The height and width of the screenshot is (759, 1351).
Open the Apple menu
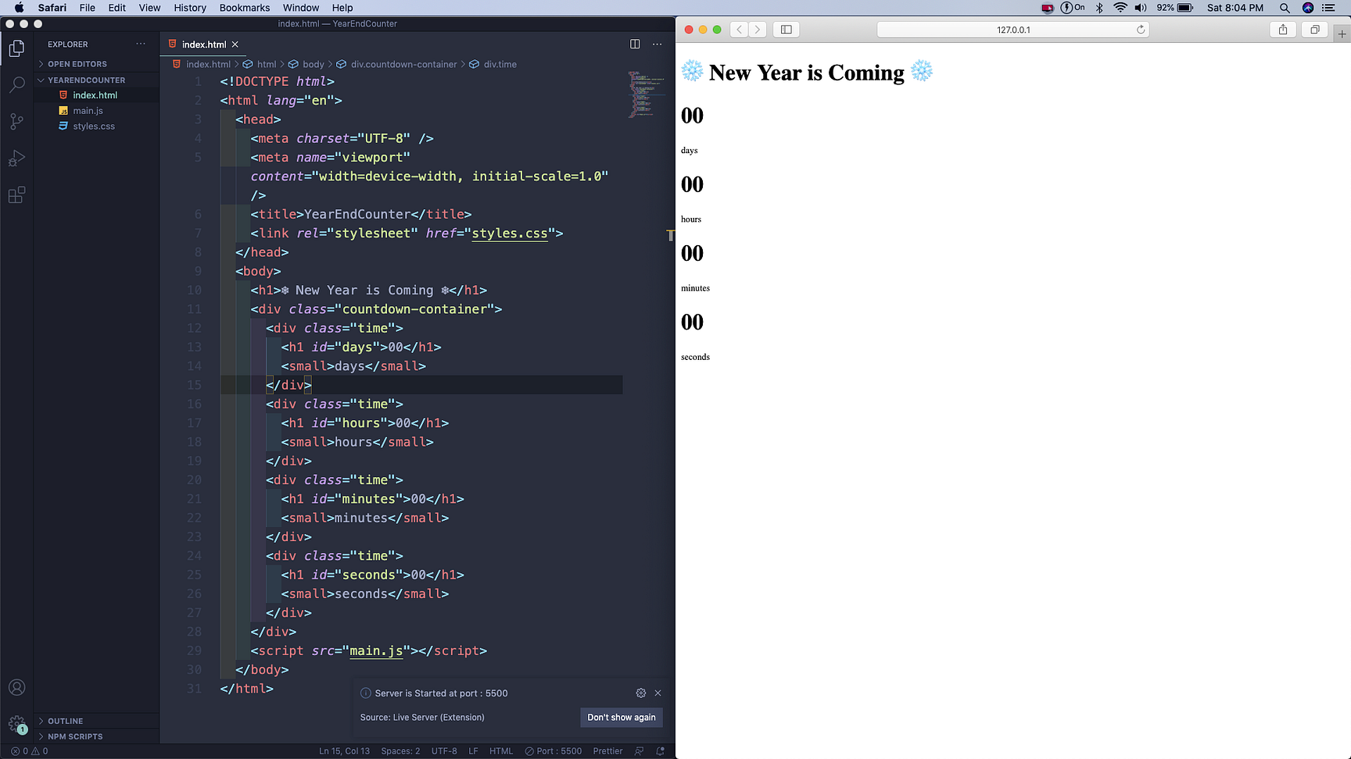(x=19, y=8)
